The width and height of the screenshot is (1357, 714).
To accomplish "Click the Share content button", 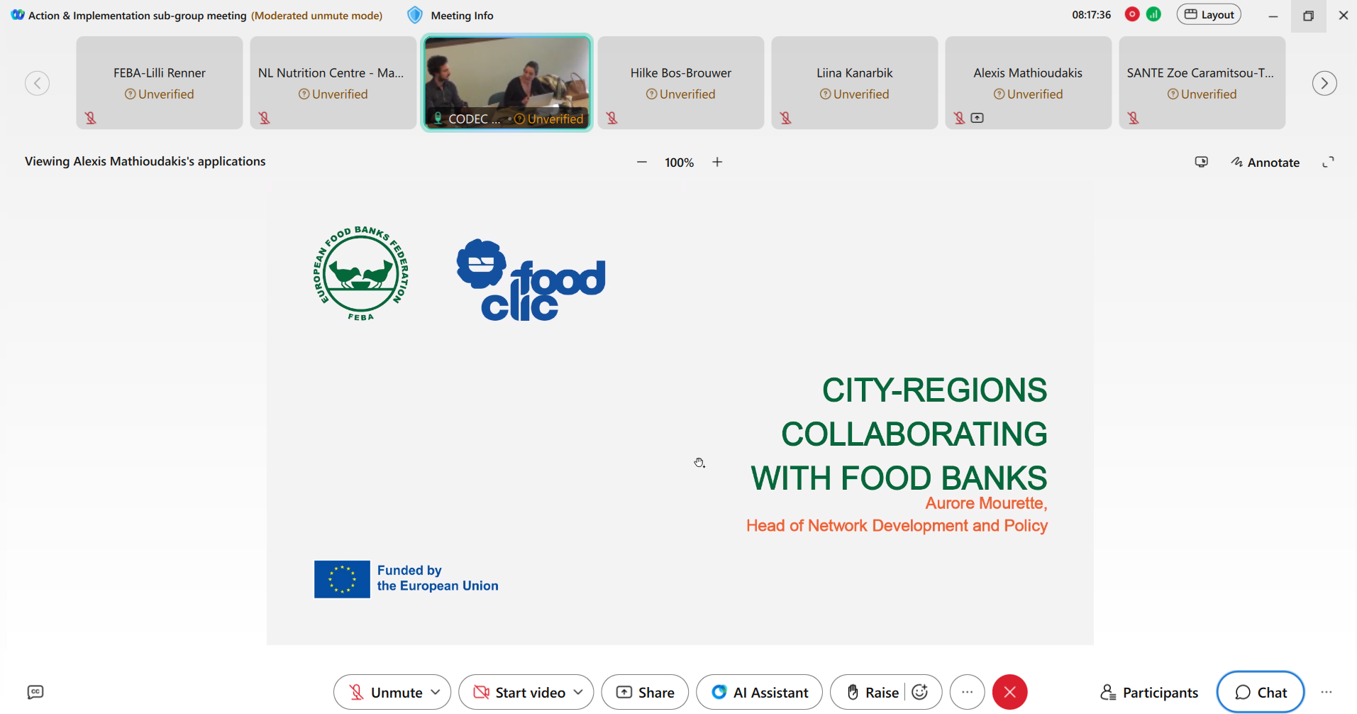I will pos(645,692).
